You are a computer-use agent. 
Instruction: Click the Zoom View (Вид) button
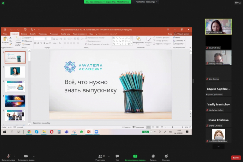coord(237,2)
